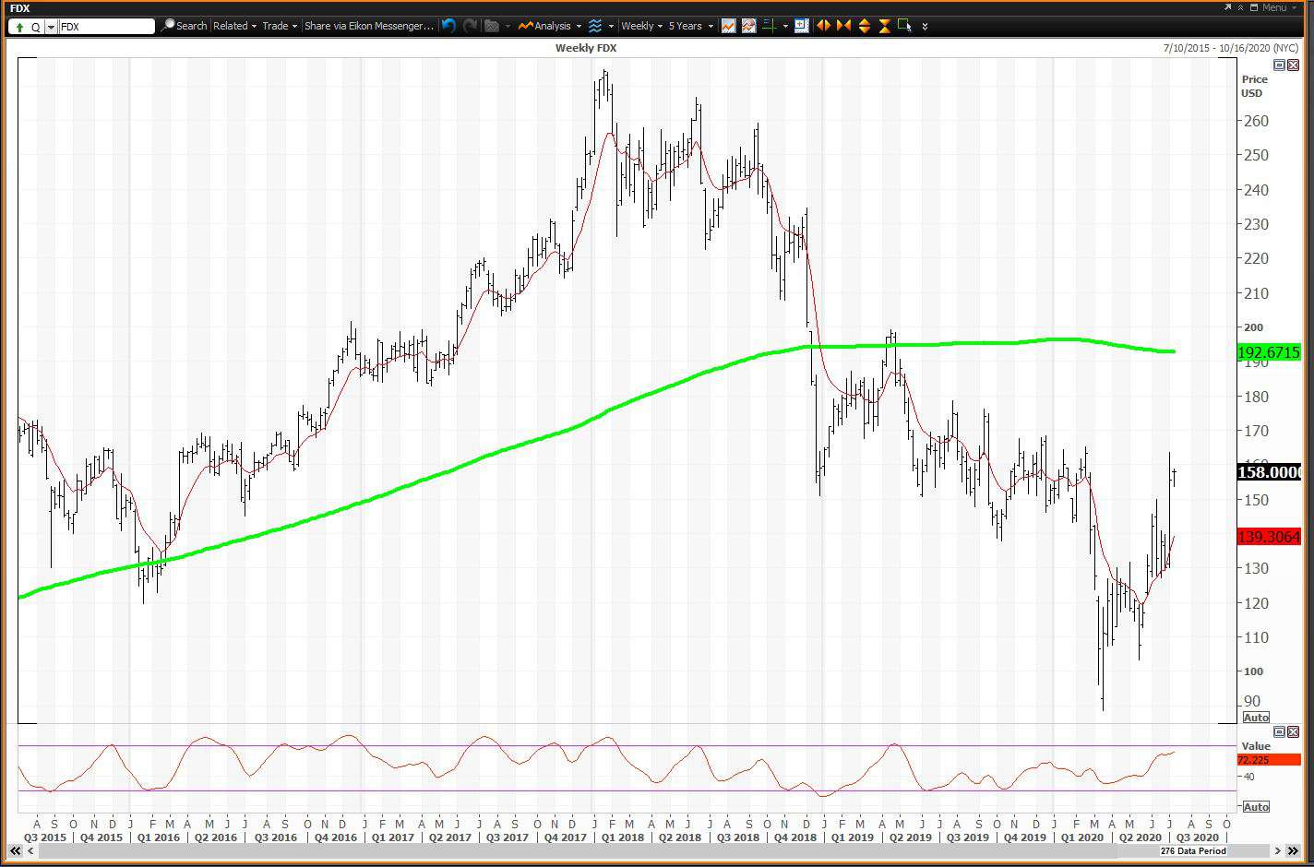Click the open template folder icon
This screenshot has height=867, width=1314.
[x=492, y=26]
